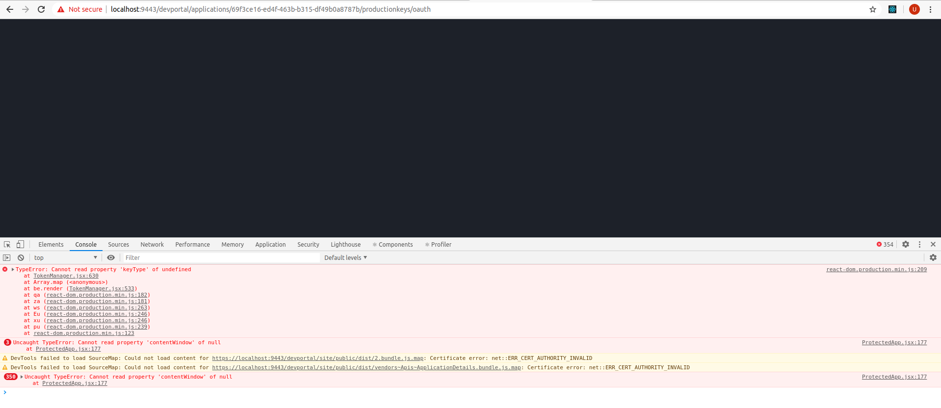Image resolution: width=941 pixels, height=408 pixels.
Task: Create a live expression with the eye icon
Action: tap(111, 257)
